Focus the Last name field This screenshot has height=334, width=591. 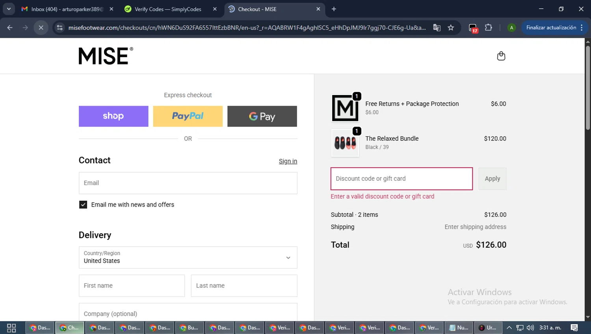coord(244,285)
